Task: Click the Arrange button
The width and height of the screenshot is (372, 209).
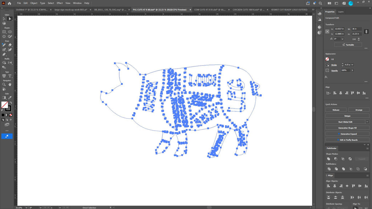Action: (359, 110)
